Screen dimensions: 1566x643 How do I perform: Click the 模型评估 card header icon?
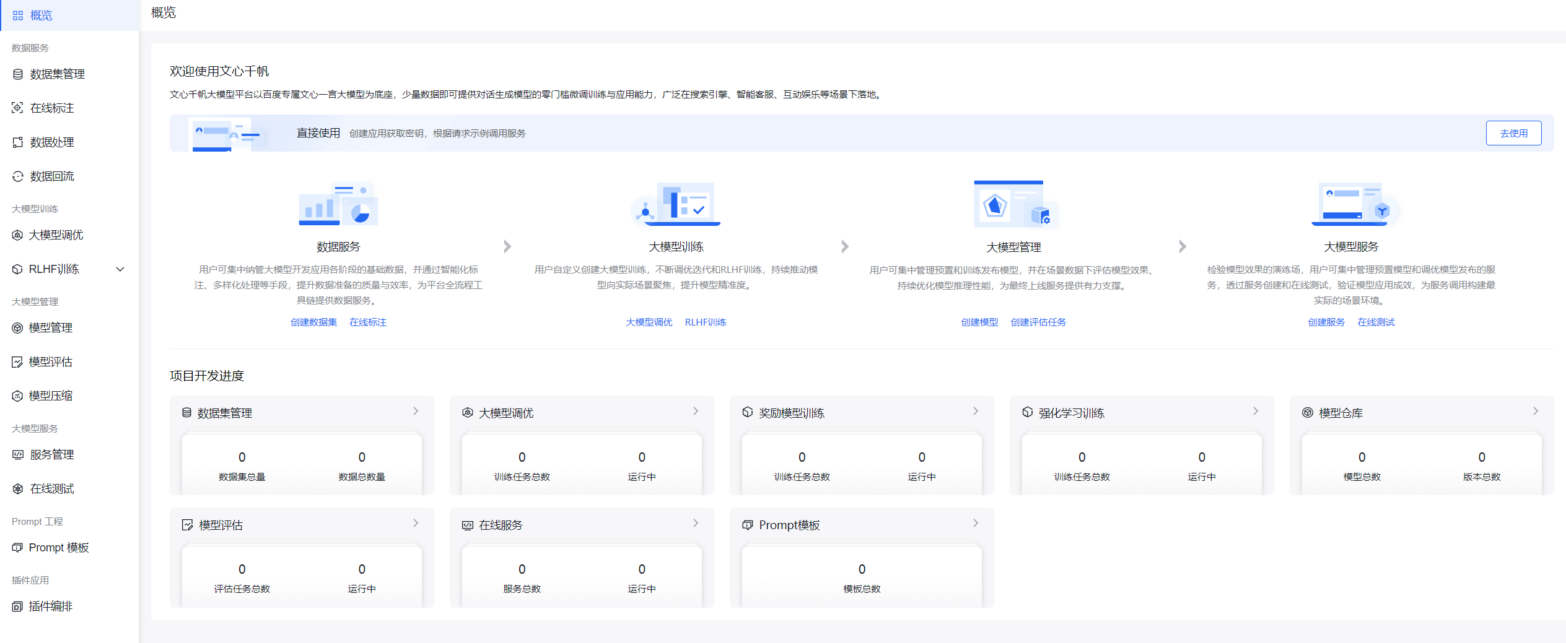click(x=188, y=525)
